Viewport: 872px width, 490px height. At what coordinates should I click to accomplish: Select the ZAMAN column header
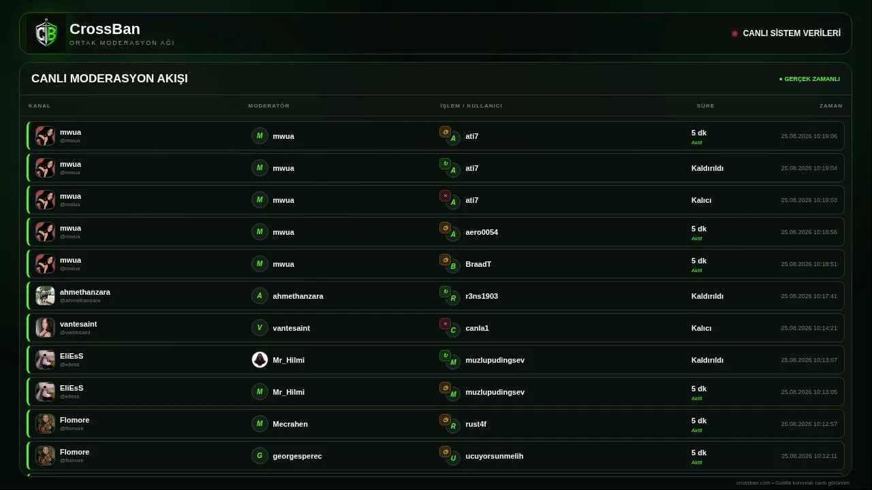(831, 106)
